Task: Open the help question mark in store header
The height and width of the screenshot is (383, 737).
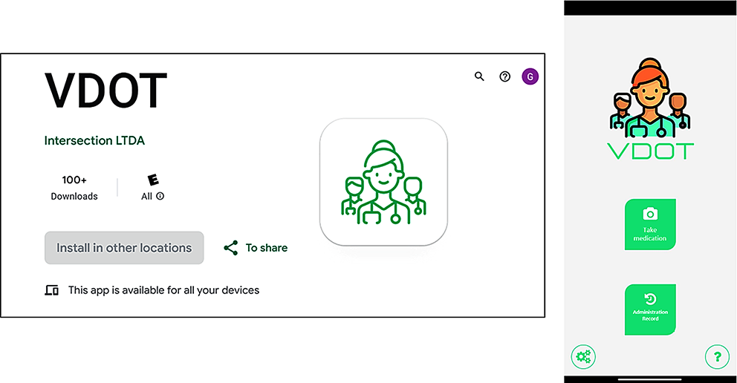Action: click(x=505, y=76)
